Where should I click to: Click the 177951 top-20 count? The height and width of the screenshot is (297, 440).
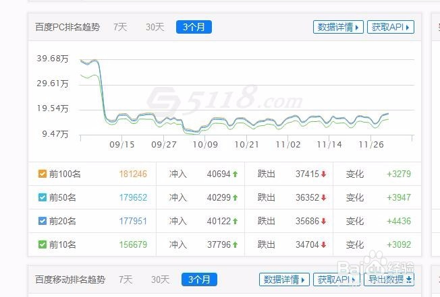tap(133, 221)
